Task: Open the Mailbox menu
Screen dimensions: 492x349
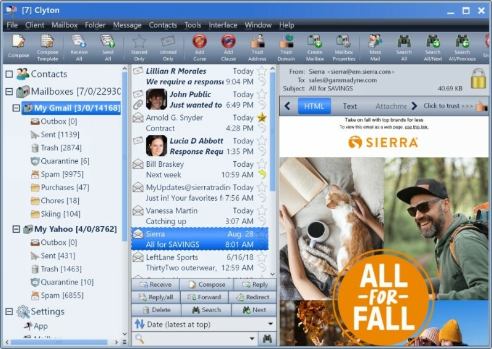Action: [x=65, y=25]
